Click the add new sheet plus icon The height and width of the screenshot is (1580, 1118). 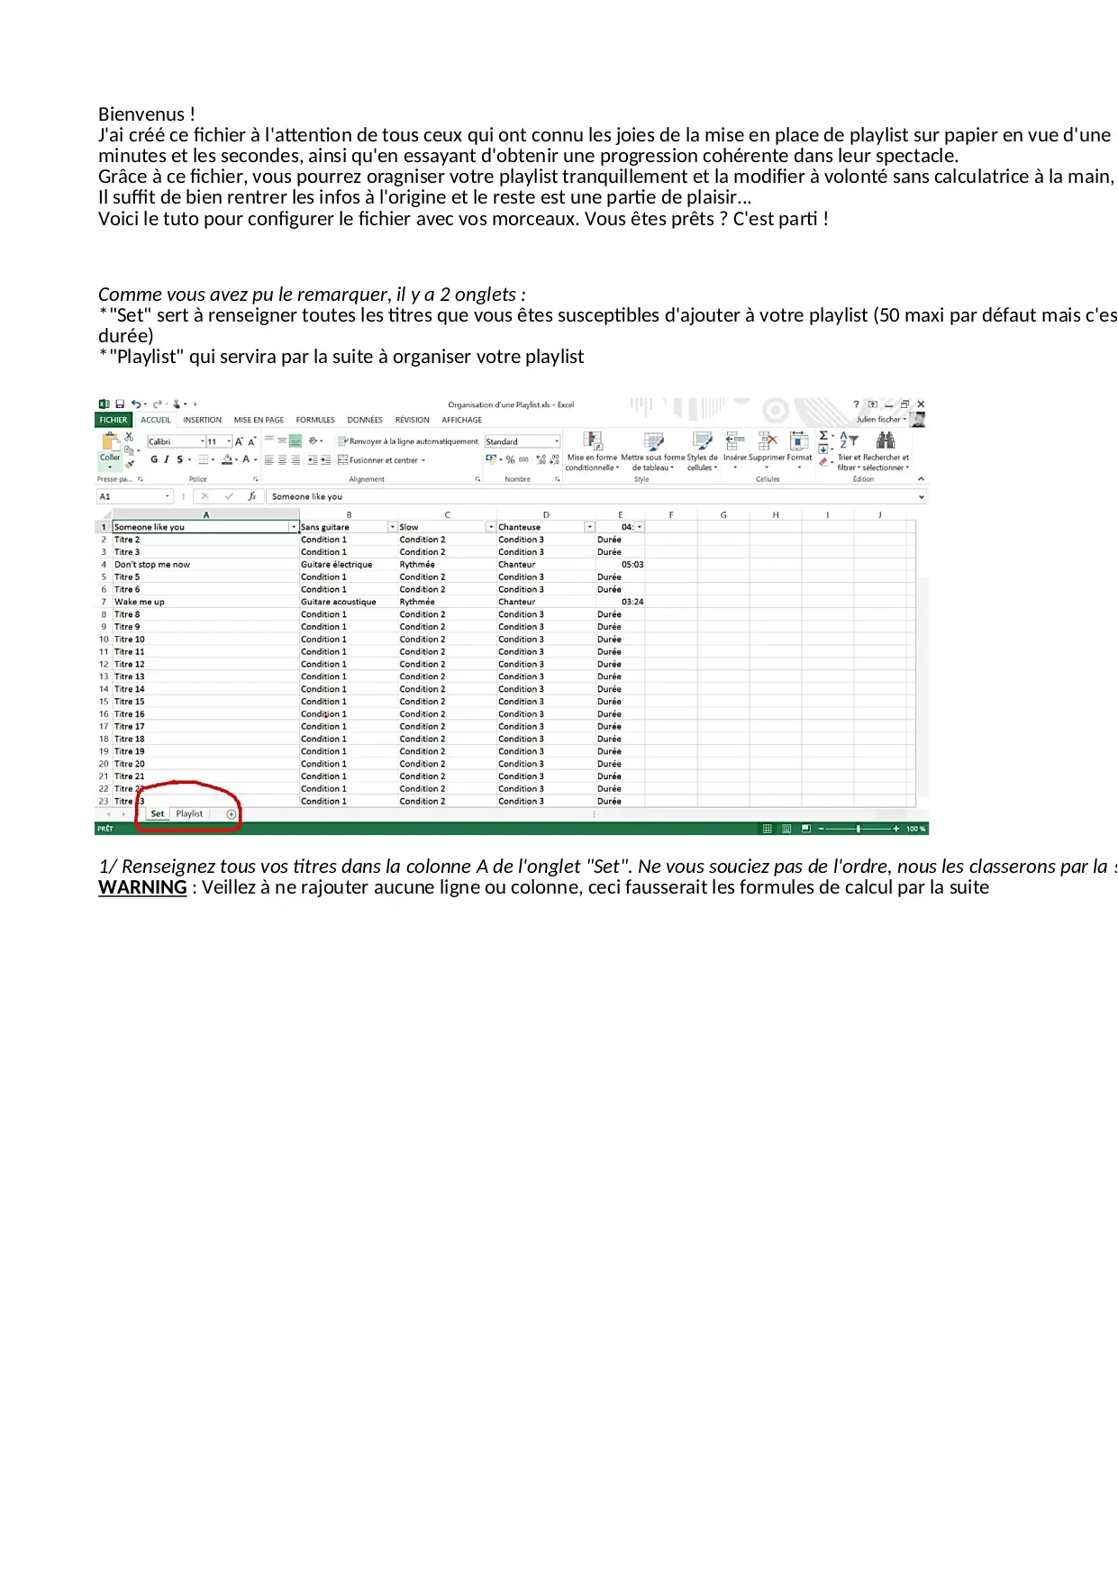[232, 814]
